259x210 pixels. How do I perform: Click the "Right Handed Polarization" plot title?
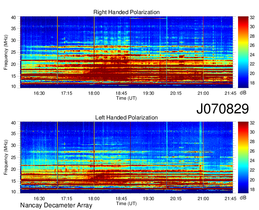point(126,12)
